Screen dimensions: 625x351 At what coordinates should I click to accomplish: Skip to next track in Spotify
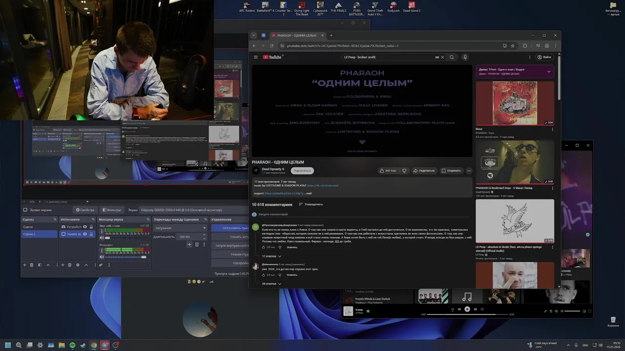[476, 309]
